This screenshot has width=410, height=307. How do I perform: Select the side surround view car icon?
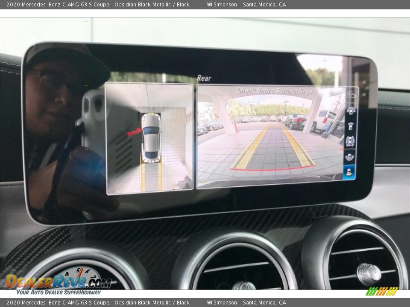[350, 141]
